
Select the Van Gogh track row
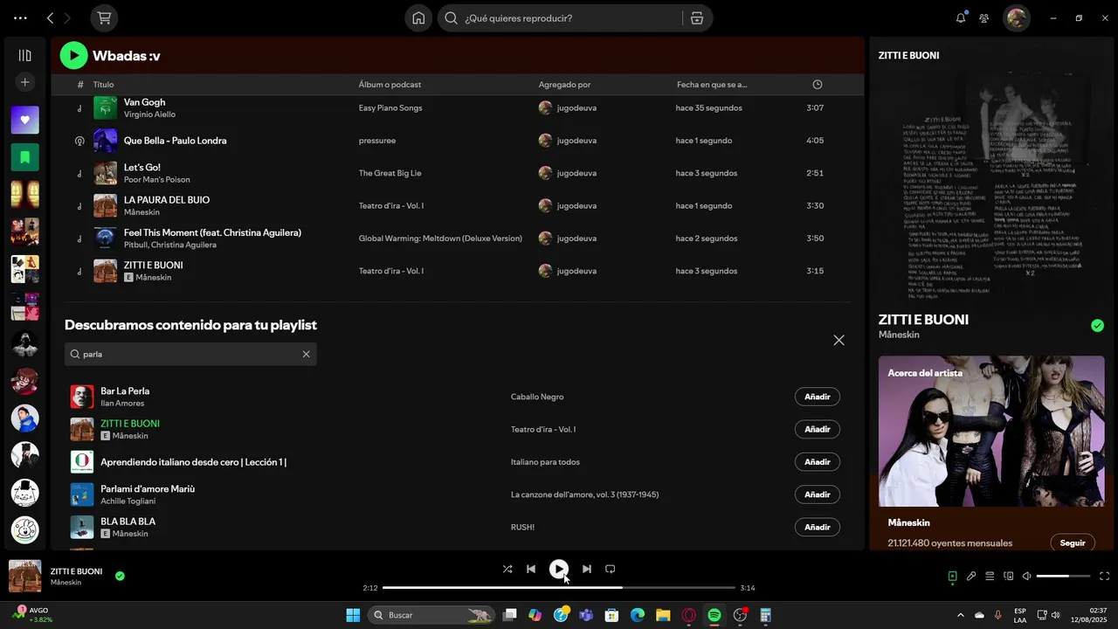pos(457,107)
